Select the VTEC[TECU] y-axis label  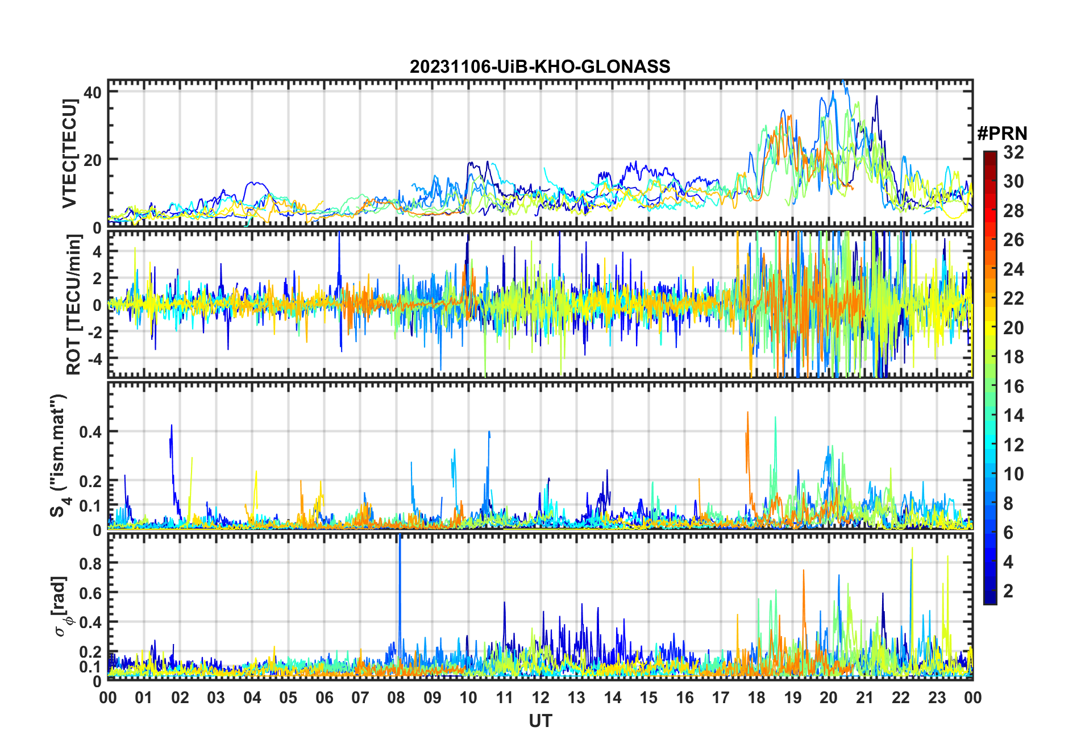tap(69, 153)
